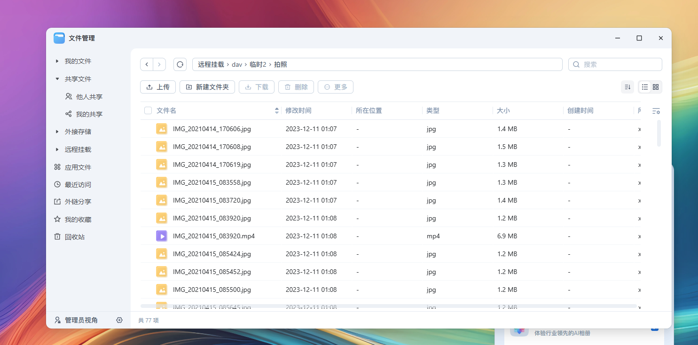Click the vertical scrollbar of the file list
698x345 pixels.
(x=659, y=133)
